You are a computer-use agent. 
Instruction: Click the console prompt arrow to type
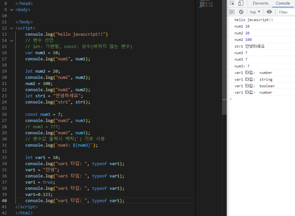click(231, 99)
